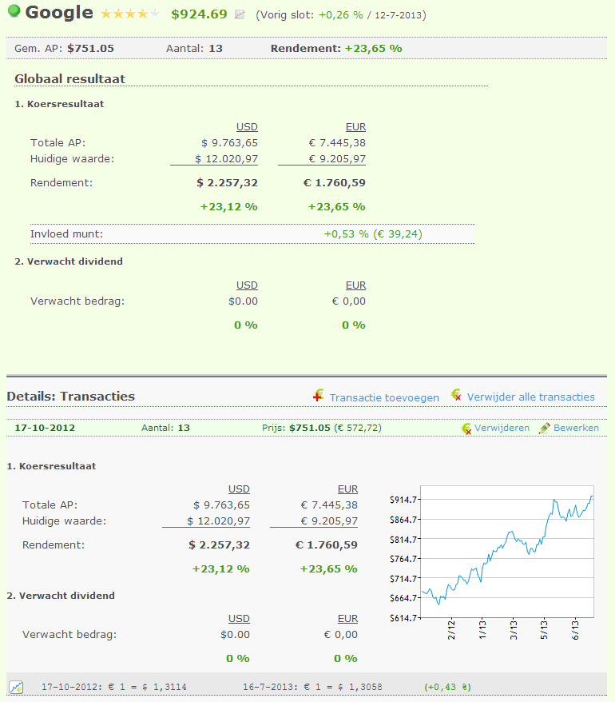615x702 pixels.
Task: Click the Aantal: 13 text in top summary bar
Action: coord(194,48)
